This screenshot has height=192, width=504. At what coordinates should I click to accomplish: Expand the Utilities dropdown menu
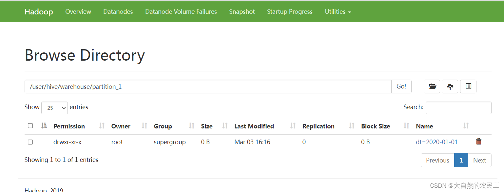point(338,11)
